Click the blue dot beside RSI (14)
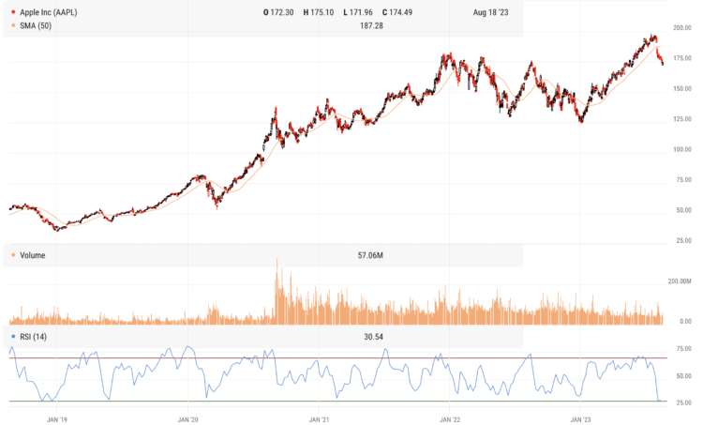703x425 pixels. click(x=13, y=336)
